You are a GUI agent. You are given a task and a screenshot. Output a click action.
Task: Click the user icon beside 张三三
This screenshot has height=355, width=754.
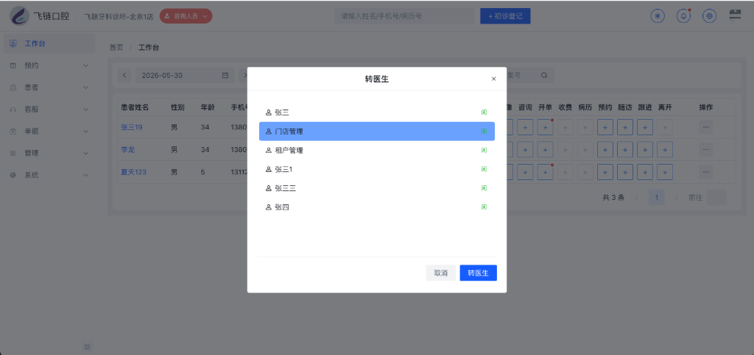click(268, 189)
